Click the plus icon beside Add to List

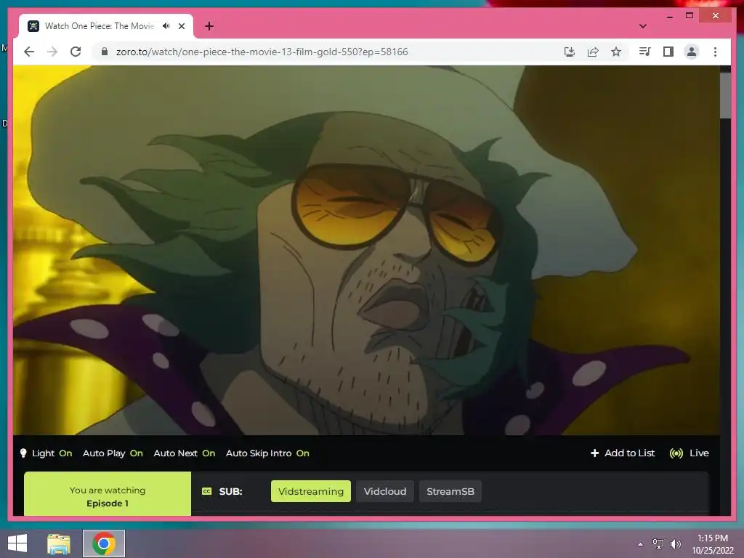[594, 453]
